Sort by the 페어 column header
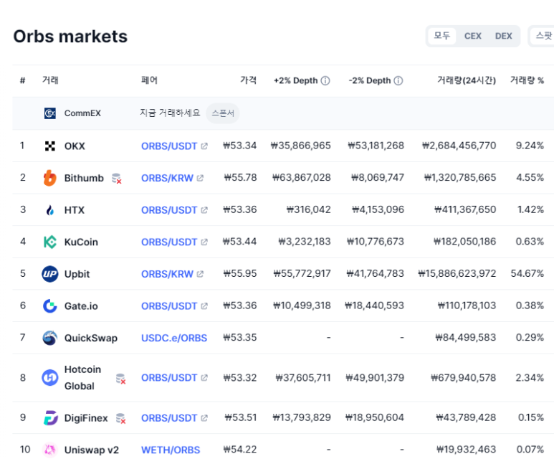 tap(149, 80)
